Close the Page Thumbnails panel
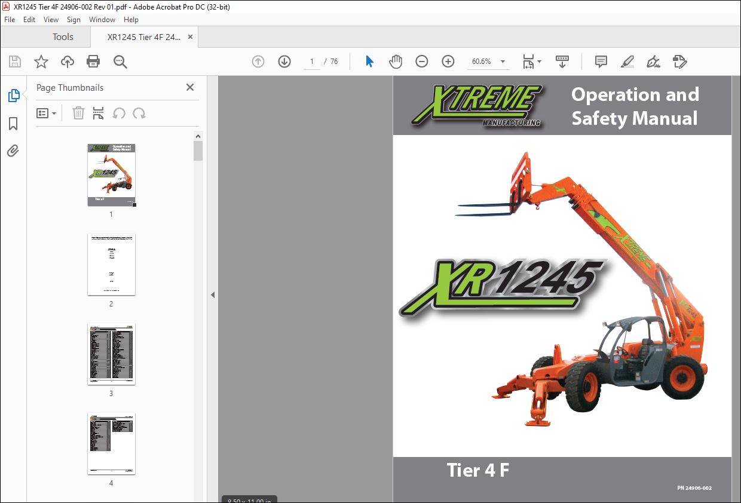The image size is (741, 503). (190, 87)
